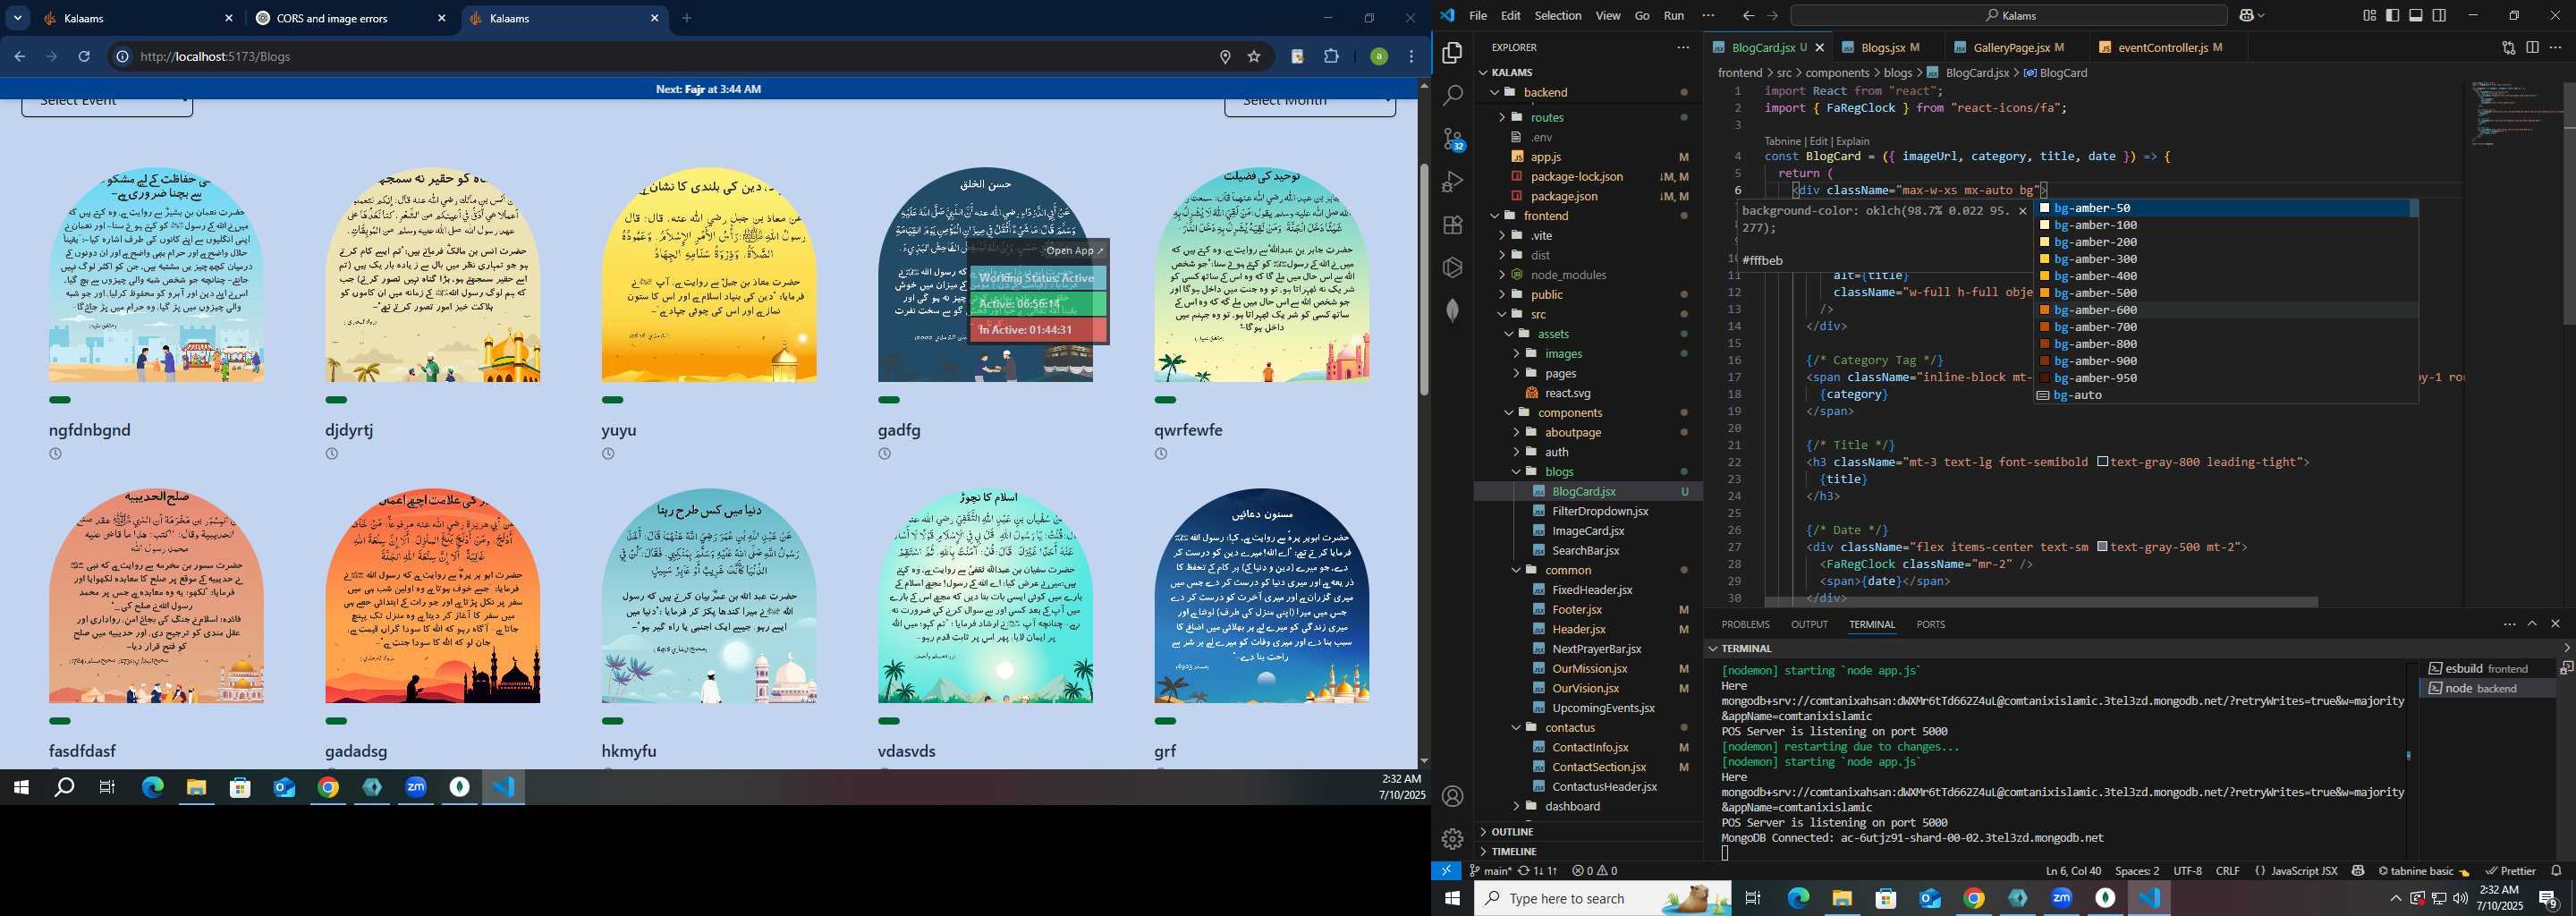Open blog card thumbnail titled yuyu

click(709, 275)
